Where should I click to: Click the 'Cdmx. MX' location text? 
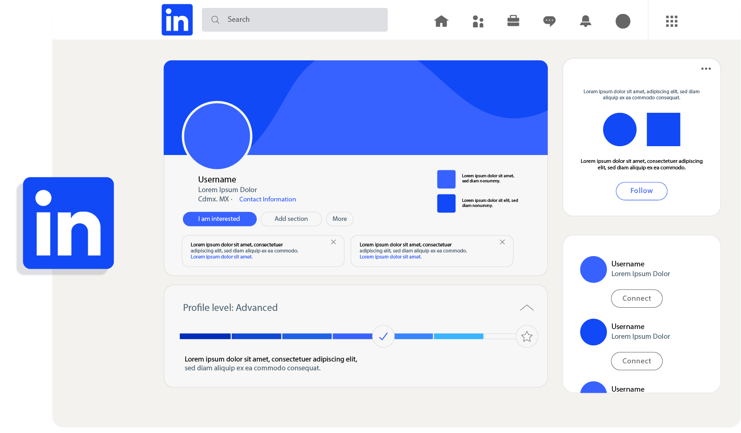214,199
